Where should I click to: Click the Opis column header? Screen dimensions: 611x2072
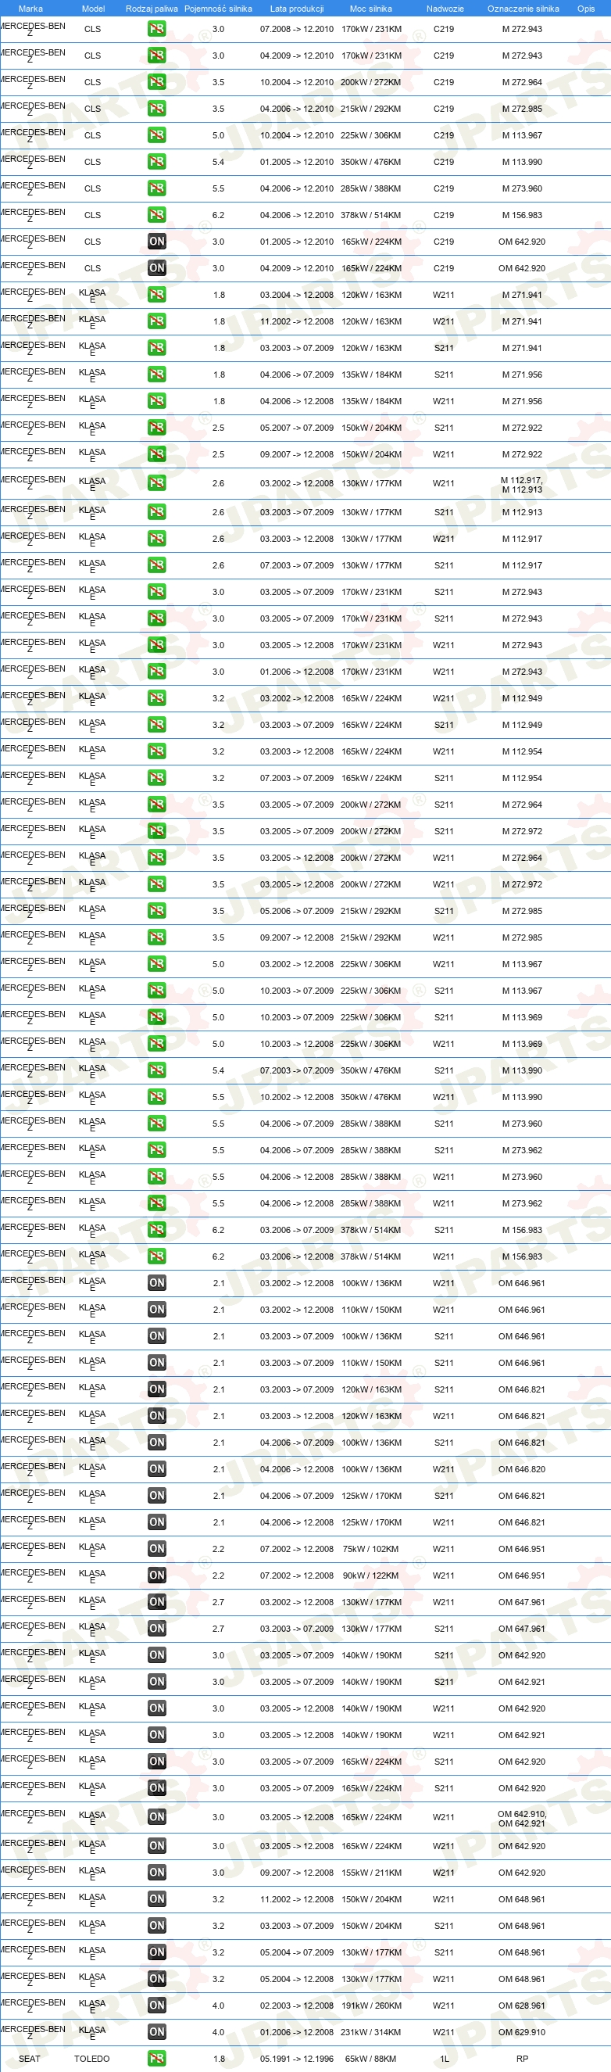(586, 9)
